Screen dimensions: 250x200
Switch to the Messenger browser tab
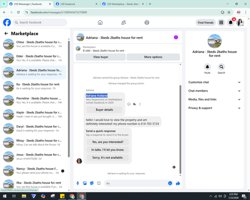click(30, 4)
